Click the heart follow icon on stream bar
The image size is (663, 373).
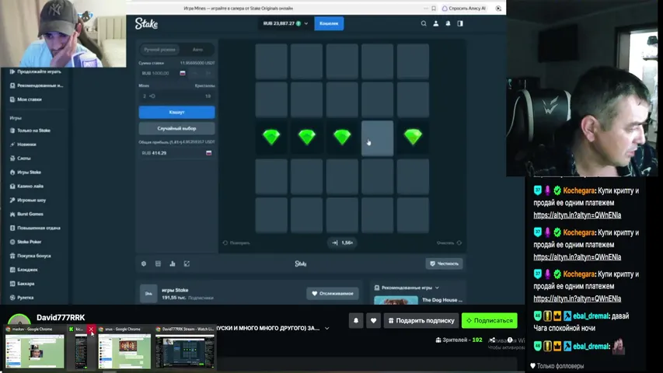pos(373,321)
